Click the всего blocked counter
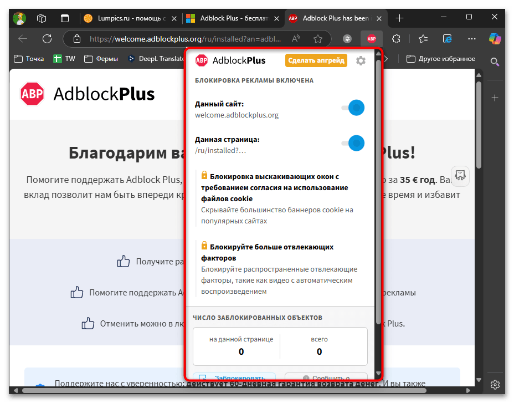This screenshot has width=514, height=403. coord(319,346)
